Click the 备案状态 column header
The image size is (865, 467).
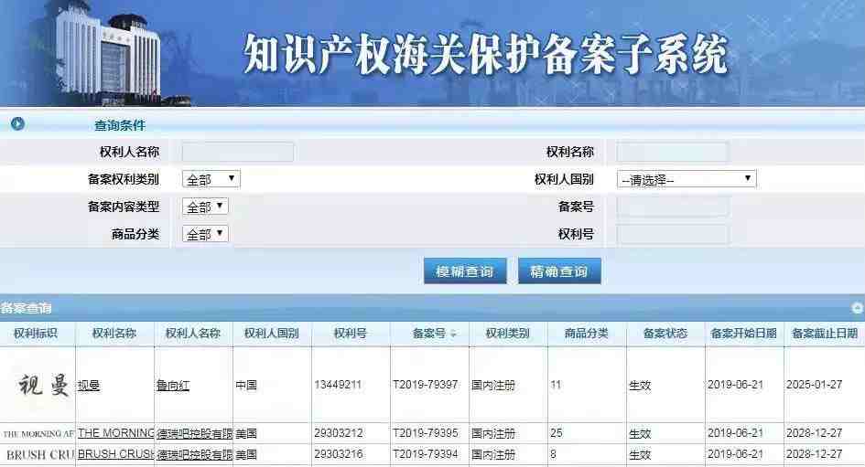[x=665, y=334]
